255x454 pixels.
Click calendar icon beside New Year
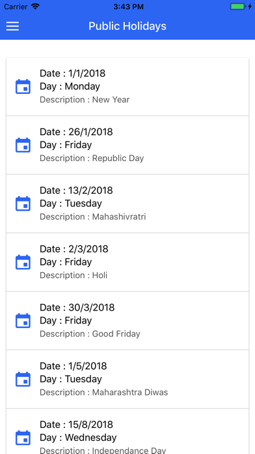click(x=23, y=86)
